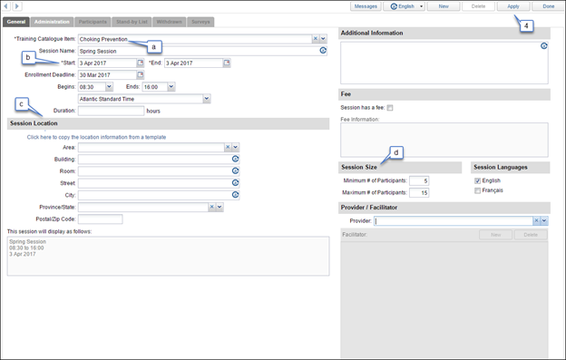Screen dimensions: 566x360
Task: Toggle Session has a fee checkbox
Action: point(390,108)
